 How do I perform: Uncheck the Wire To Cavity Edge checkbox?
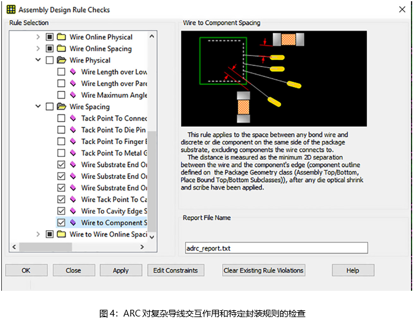pyautogui.click(x=61, y=211)
